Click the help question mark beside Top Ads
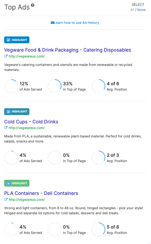Viewport: 151px width, 244px height. [x=32, y=5]
